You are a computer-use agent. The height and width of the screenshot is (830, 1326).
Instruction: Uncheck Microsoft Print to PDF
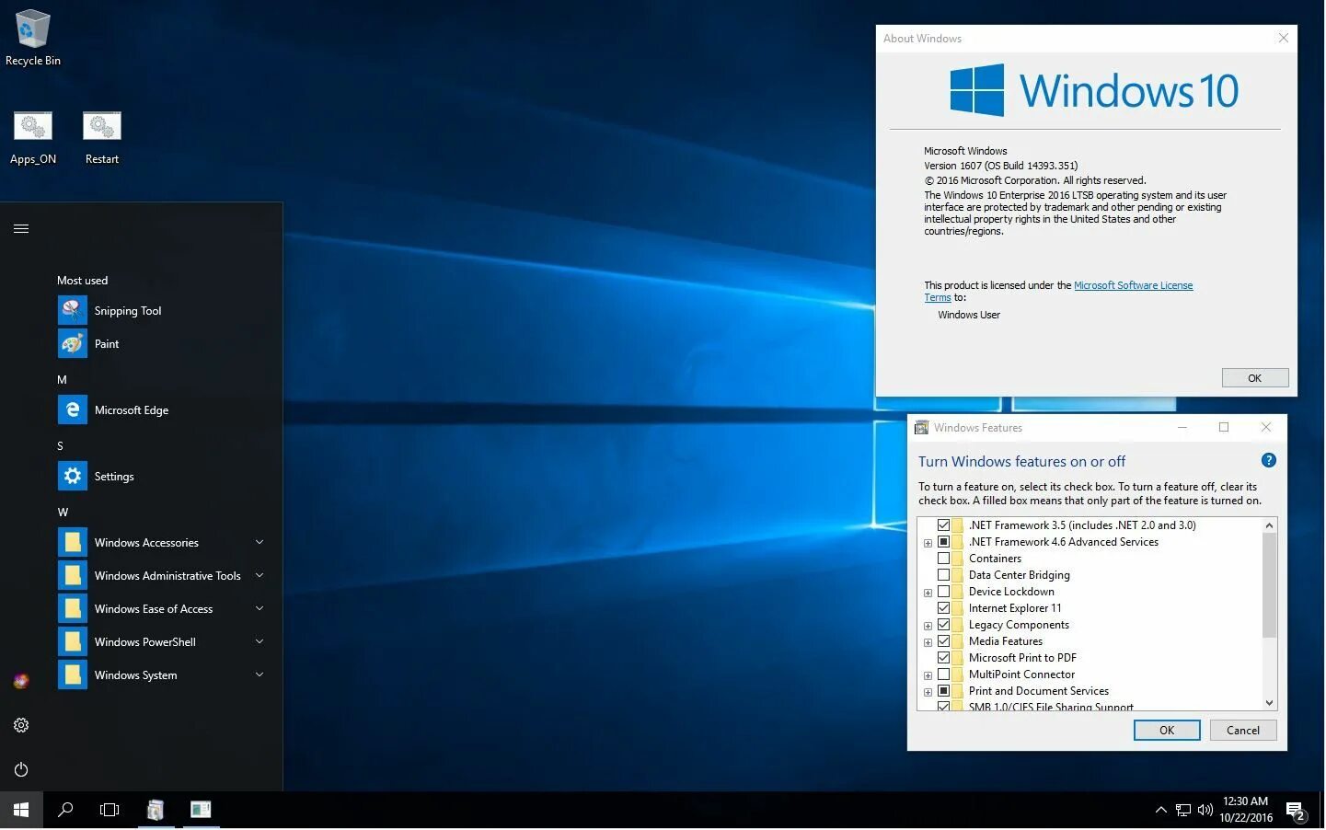click(x=943, y=658)
